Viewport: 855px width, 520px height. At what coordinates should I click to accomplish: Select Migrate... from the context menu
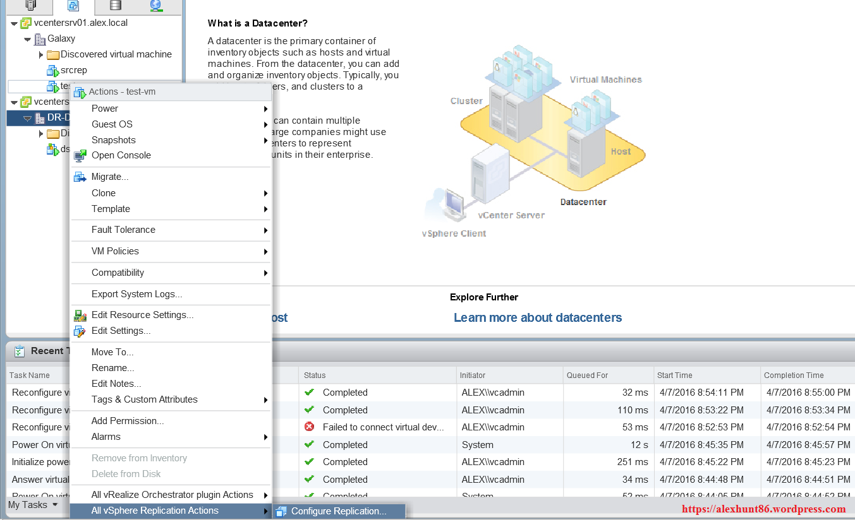(x=110, y=177)
